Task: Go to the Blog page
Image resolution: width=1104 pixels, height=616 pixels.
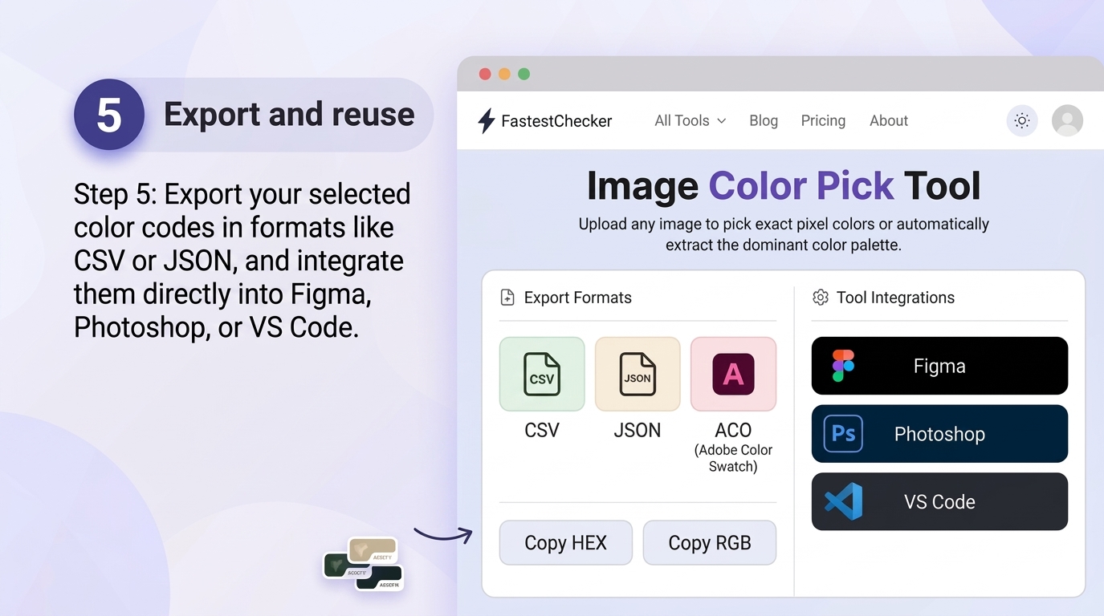Action: pyautogui.click(x=764, y=121)
